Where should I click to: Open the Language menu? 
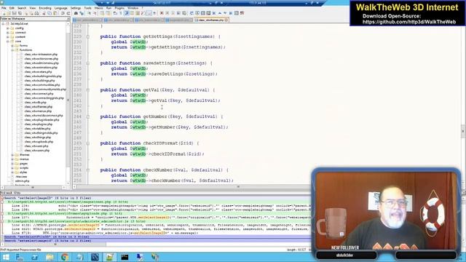61,8
